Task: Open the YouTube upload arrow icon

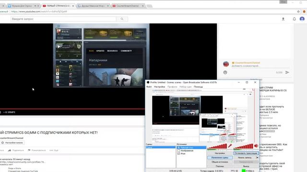Action: pyautogui.click(x=283, y=19)
